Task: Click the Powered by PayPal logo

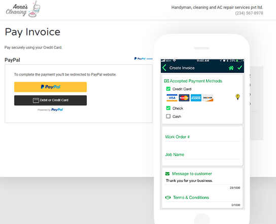Action: tap(50, 109)
